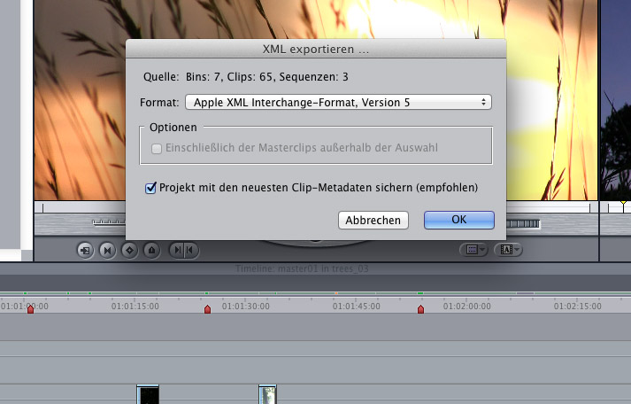Confirm export with the OK button

pyautogui.click(x=458, y=220)
